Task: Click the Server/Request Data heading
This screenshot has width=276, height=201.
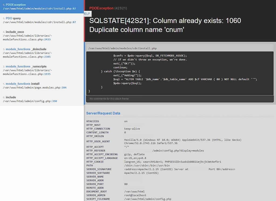Action: point(103,113)
